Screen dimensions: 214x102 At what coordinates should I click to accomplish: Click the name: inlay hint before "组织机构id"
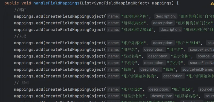pyautogui.click(x=113, y=23)
